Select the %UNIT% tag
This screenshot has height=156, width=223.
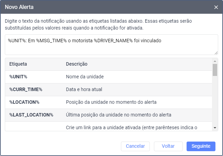click(18, 77)
